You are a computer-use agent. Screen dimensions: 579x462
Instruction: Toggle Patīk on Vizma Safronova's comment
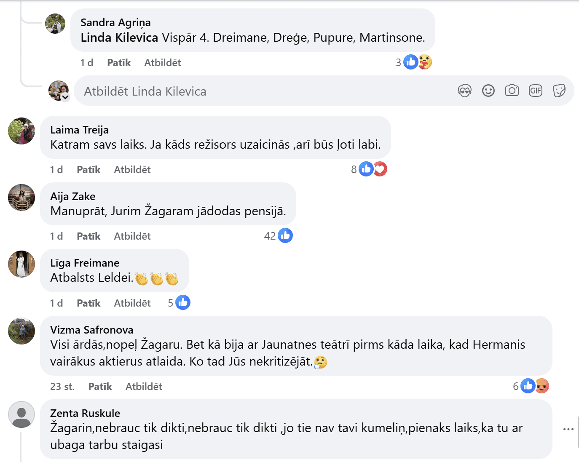100,387
